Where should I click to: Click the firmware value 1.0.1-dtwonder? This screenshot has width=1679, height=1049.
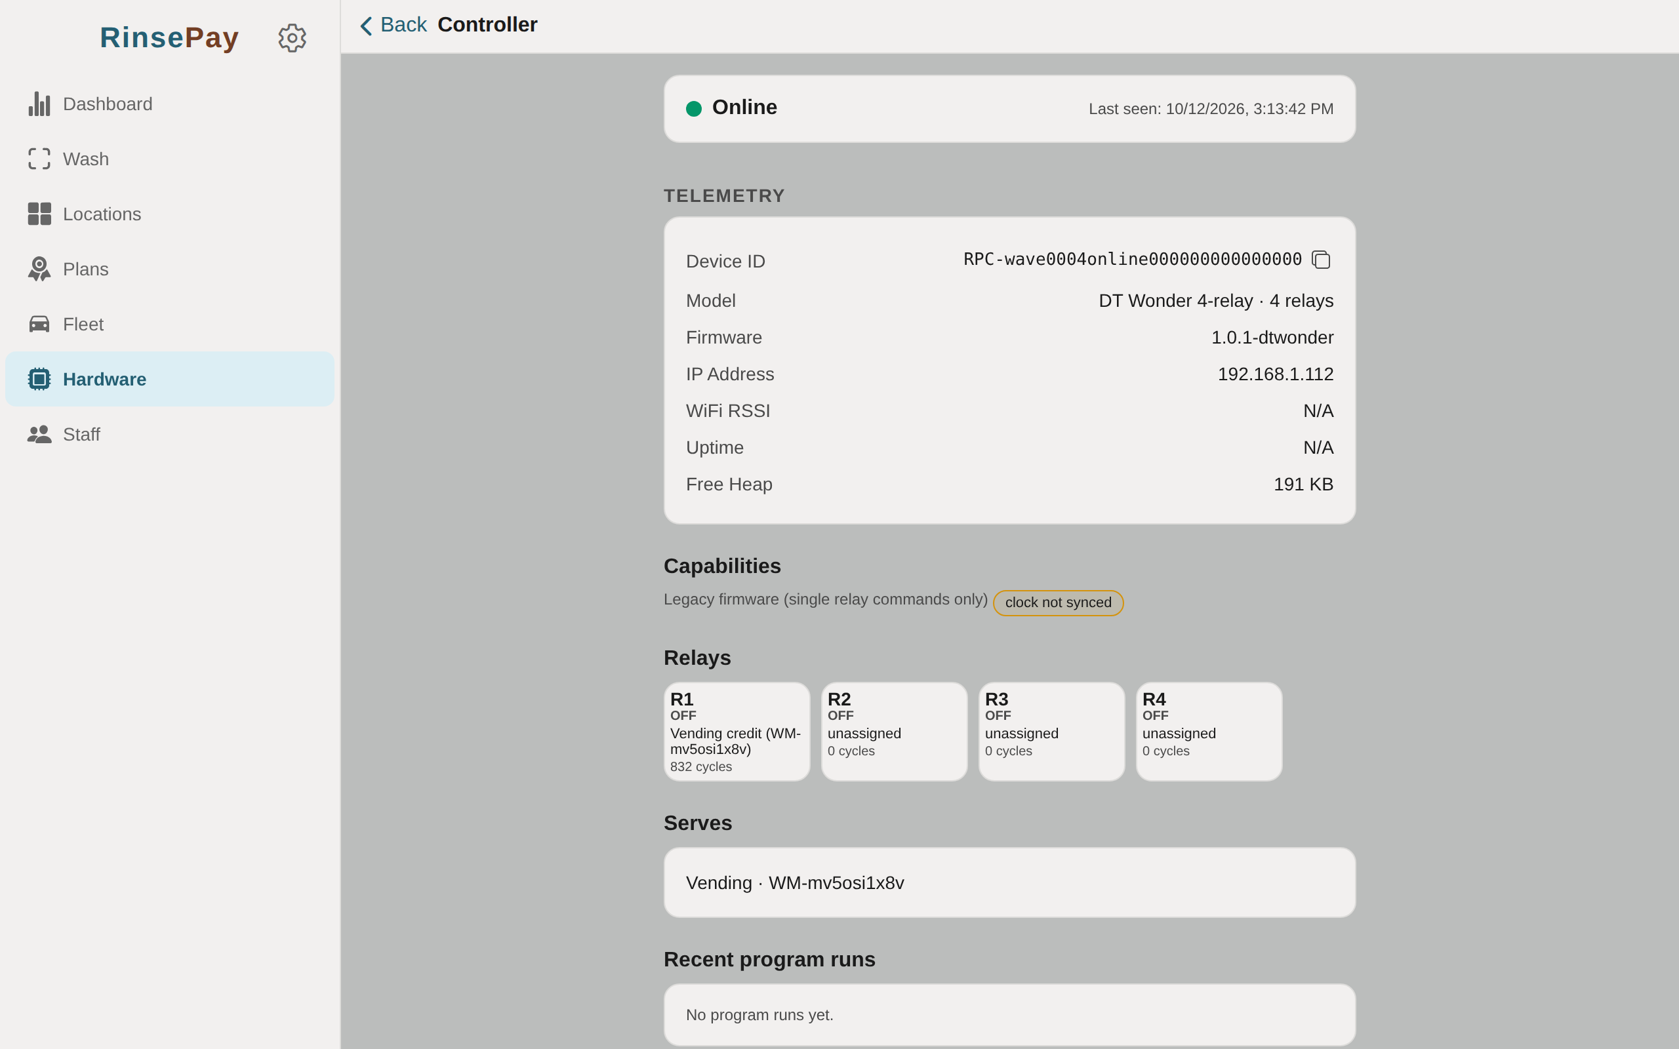(1272, 338)
